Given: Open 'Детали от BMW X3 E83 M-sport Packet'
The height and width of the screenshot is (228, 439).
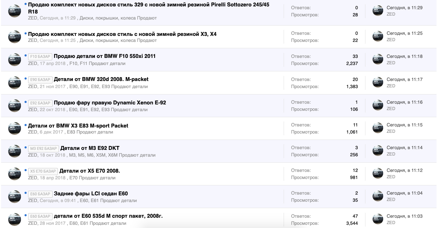Looking at the screenshot, I should pos(78,126).
